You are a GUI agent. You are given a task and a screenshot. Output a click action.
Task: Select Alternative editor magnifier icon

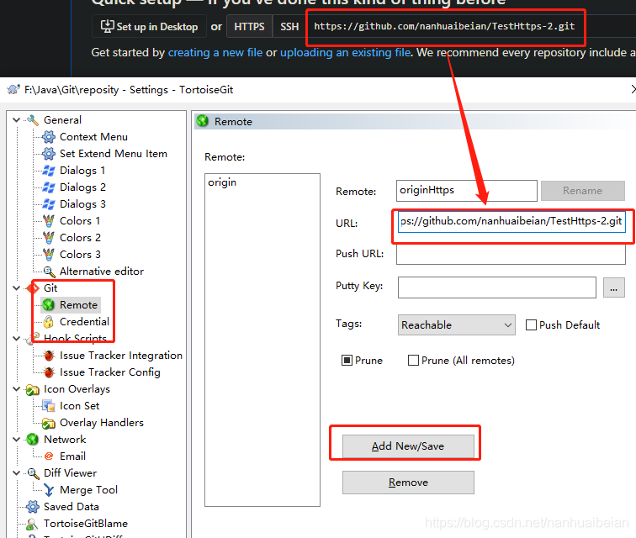point(49,272)
